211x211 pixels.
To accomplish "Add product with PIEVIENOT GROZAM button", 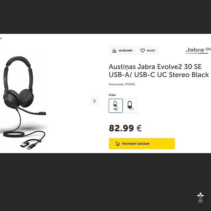I will click(142, 144).
